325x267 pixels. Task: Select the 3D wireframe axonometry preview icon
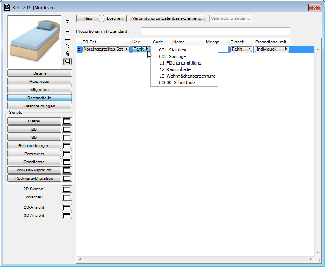(67, 46)
